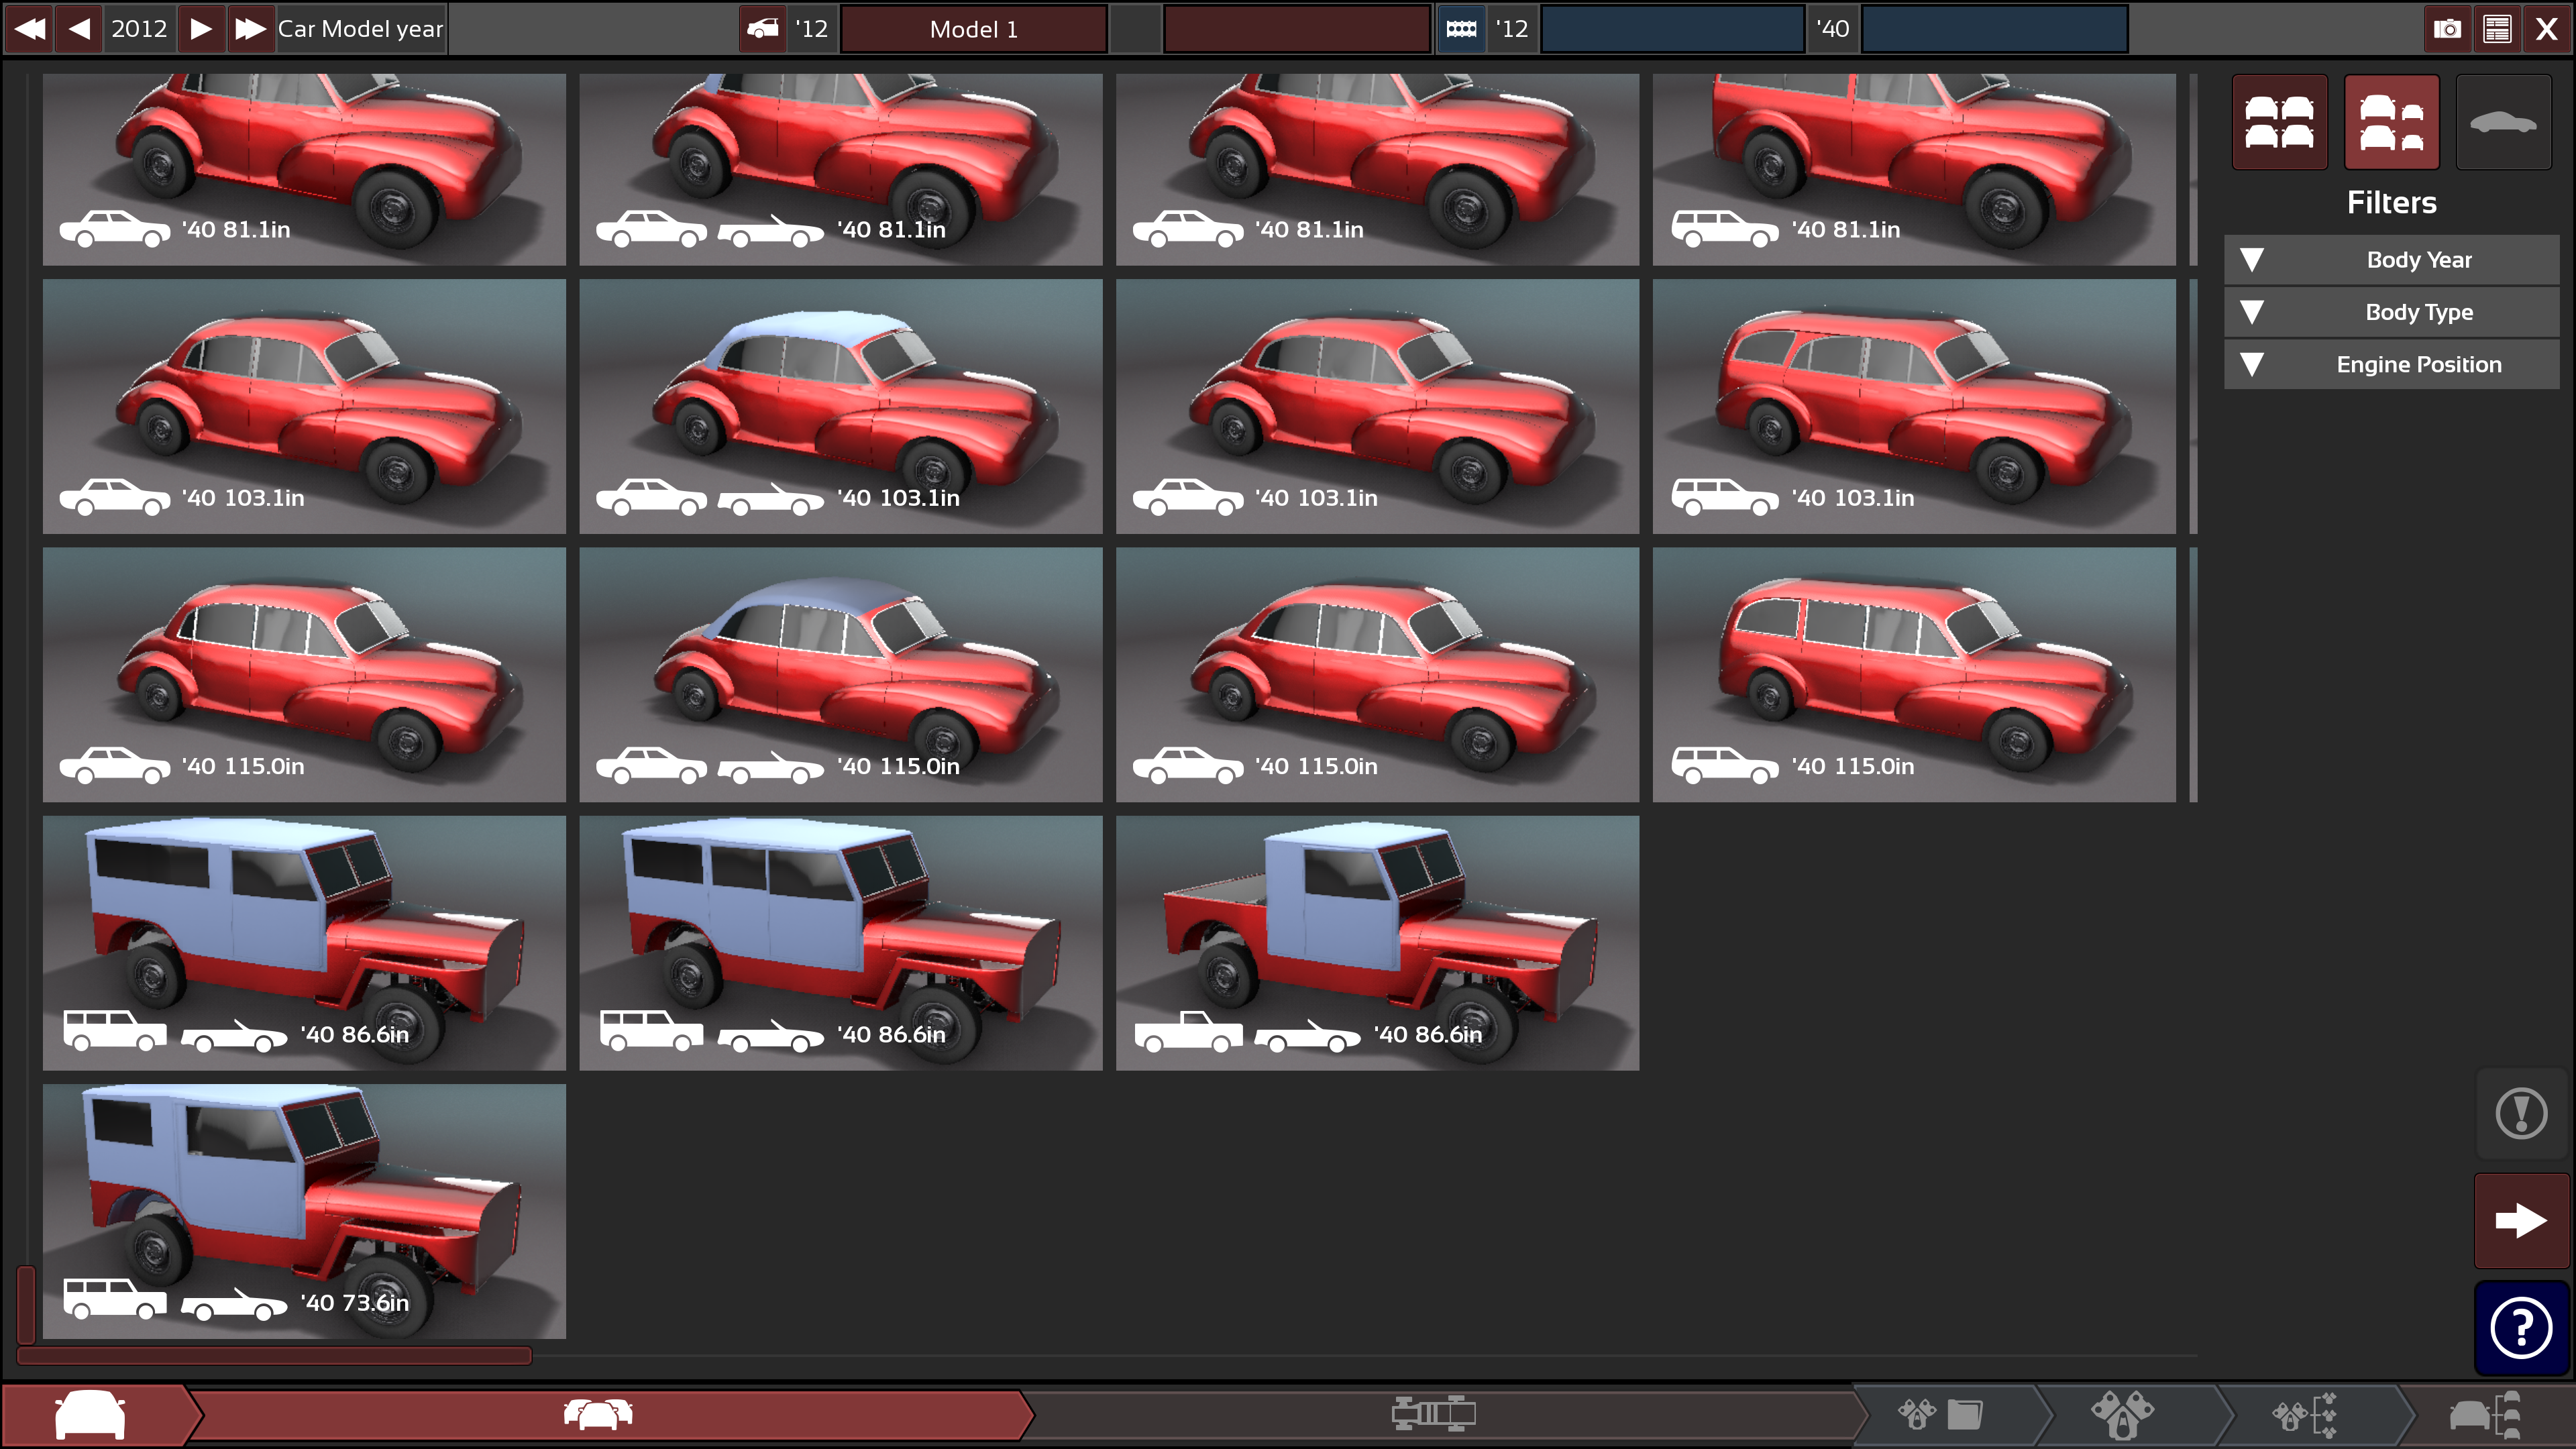Select the '40 115.0in wagon body

[1914, 674]
